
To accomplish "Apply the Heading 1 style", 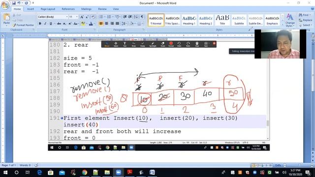I will click(189, 20).
